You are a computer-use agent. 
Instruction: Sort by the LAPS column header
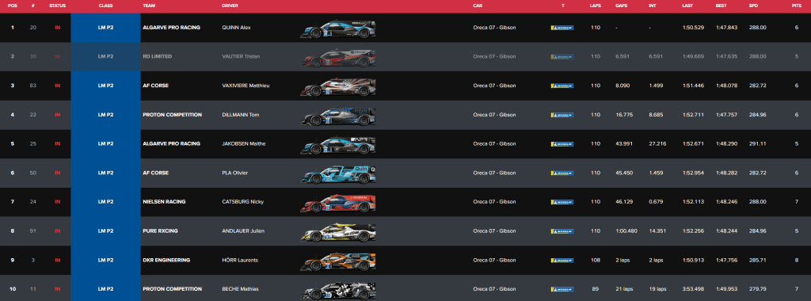(596, 6)
